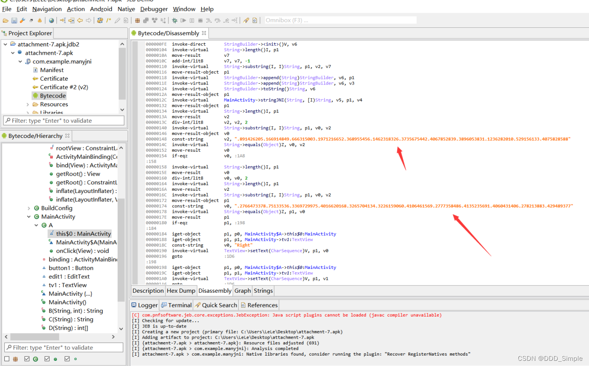Open the Quick Search tab
589x366 pixels.
[216, 305]
